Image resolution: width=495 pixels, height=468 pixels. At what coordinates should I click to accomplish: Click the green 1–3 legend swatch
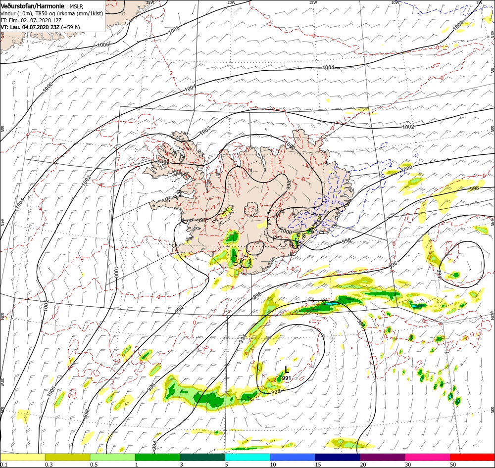157,457
